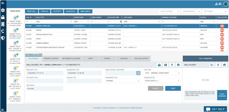Save the call details
This screenshot has width=229, height=112.
(x=173, y=88)
